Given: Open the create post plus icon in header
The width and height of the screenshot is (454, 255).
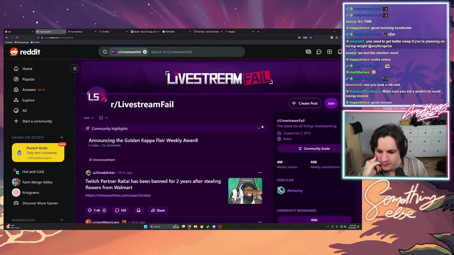Looking at the screenshot, I should [x=330, y=52].
